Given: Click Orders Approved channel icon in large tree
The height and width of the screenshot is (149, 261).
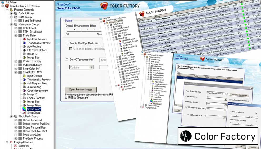Looking at the screenshot, I should click(20, 120).
